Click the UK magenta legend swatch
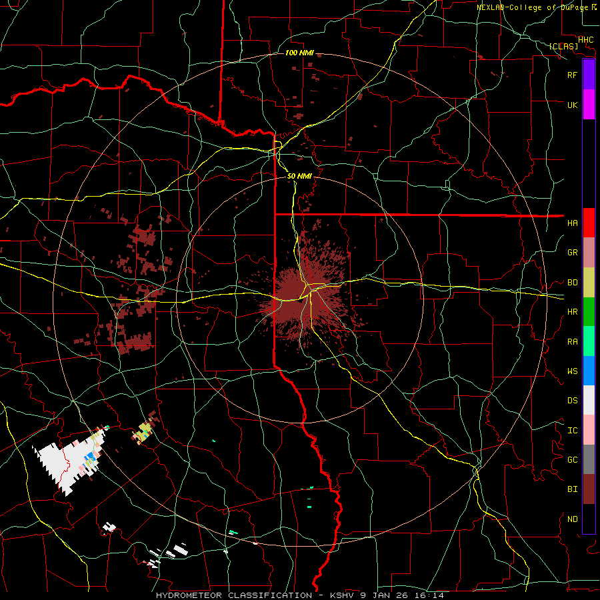This screenshot has width=600, height=600. click(x=589, y=104)
